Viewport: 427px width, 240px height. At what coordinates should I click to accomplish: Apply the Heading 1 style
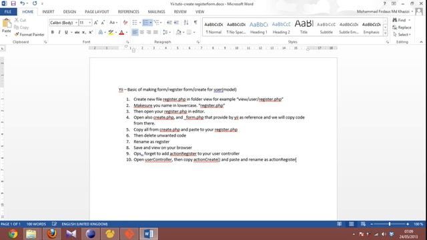[x=259, y=27]
